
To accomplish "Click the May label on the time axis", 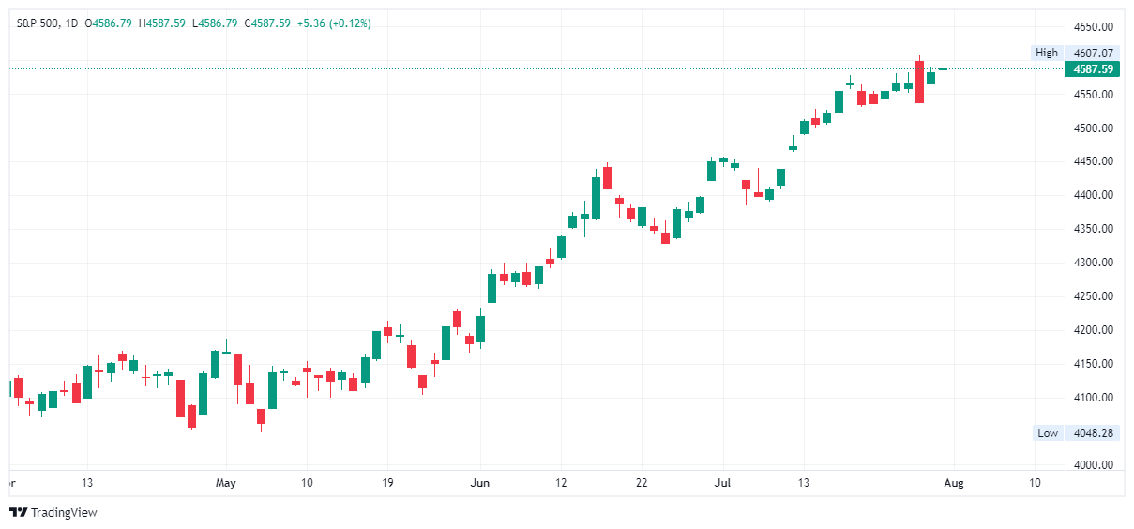I will (x=226, y=483).
